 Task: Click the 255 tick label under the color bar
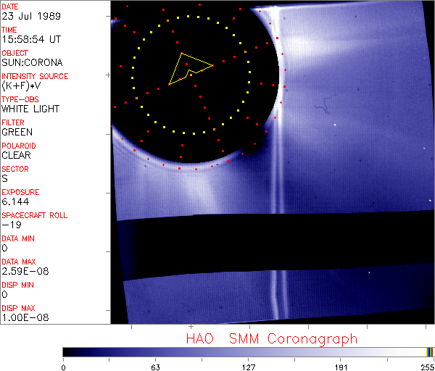point(427,367)
